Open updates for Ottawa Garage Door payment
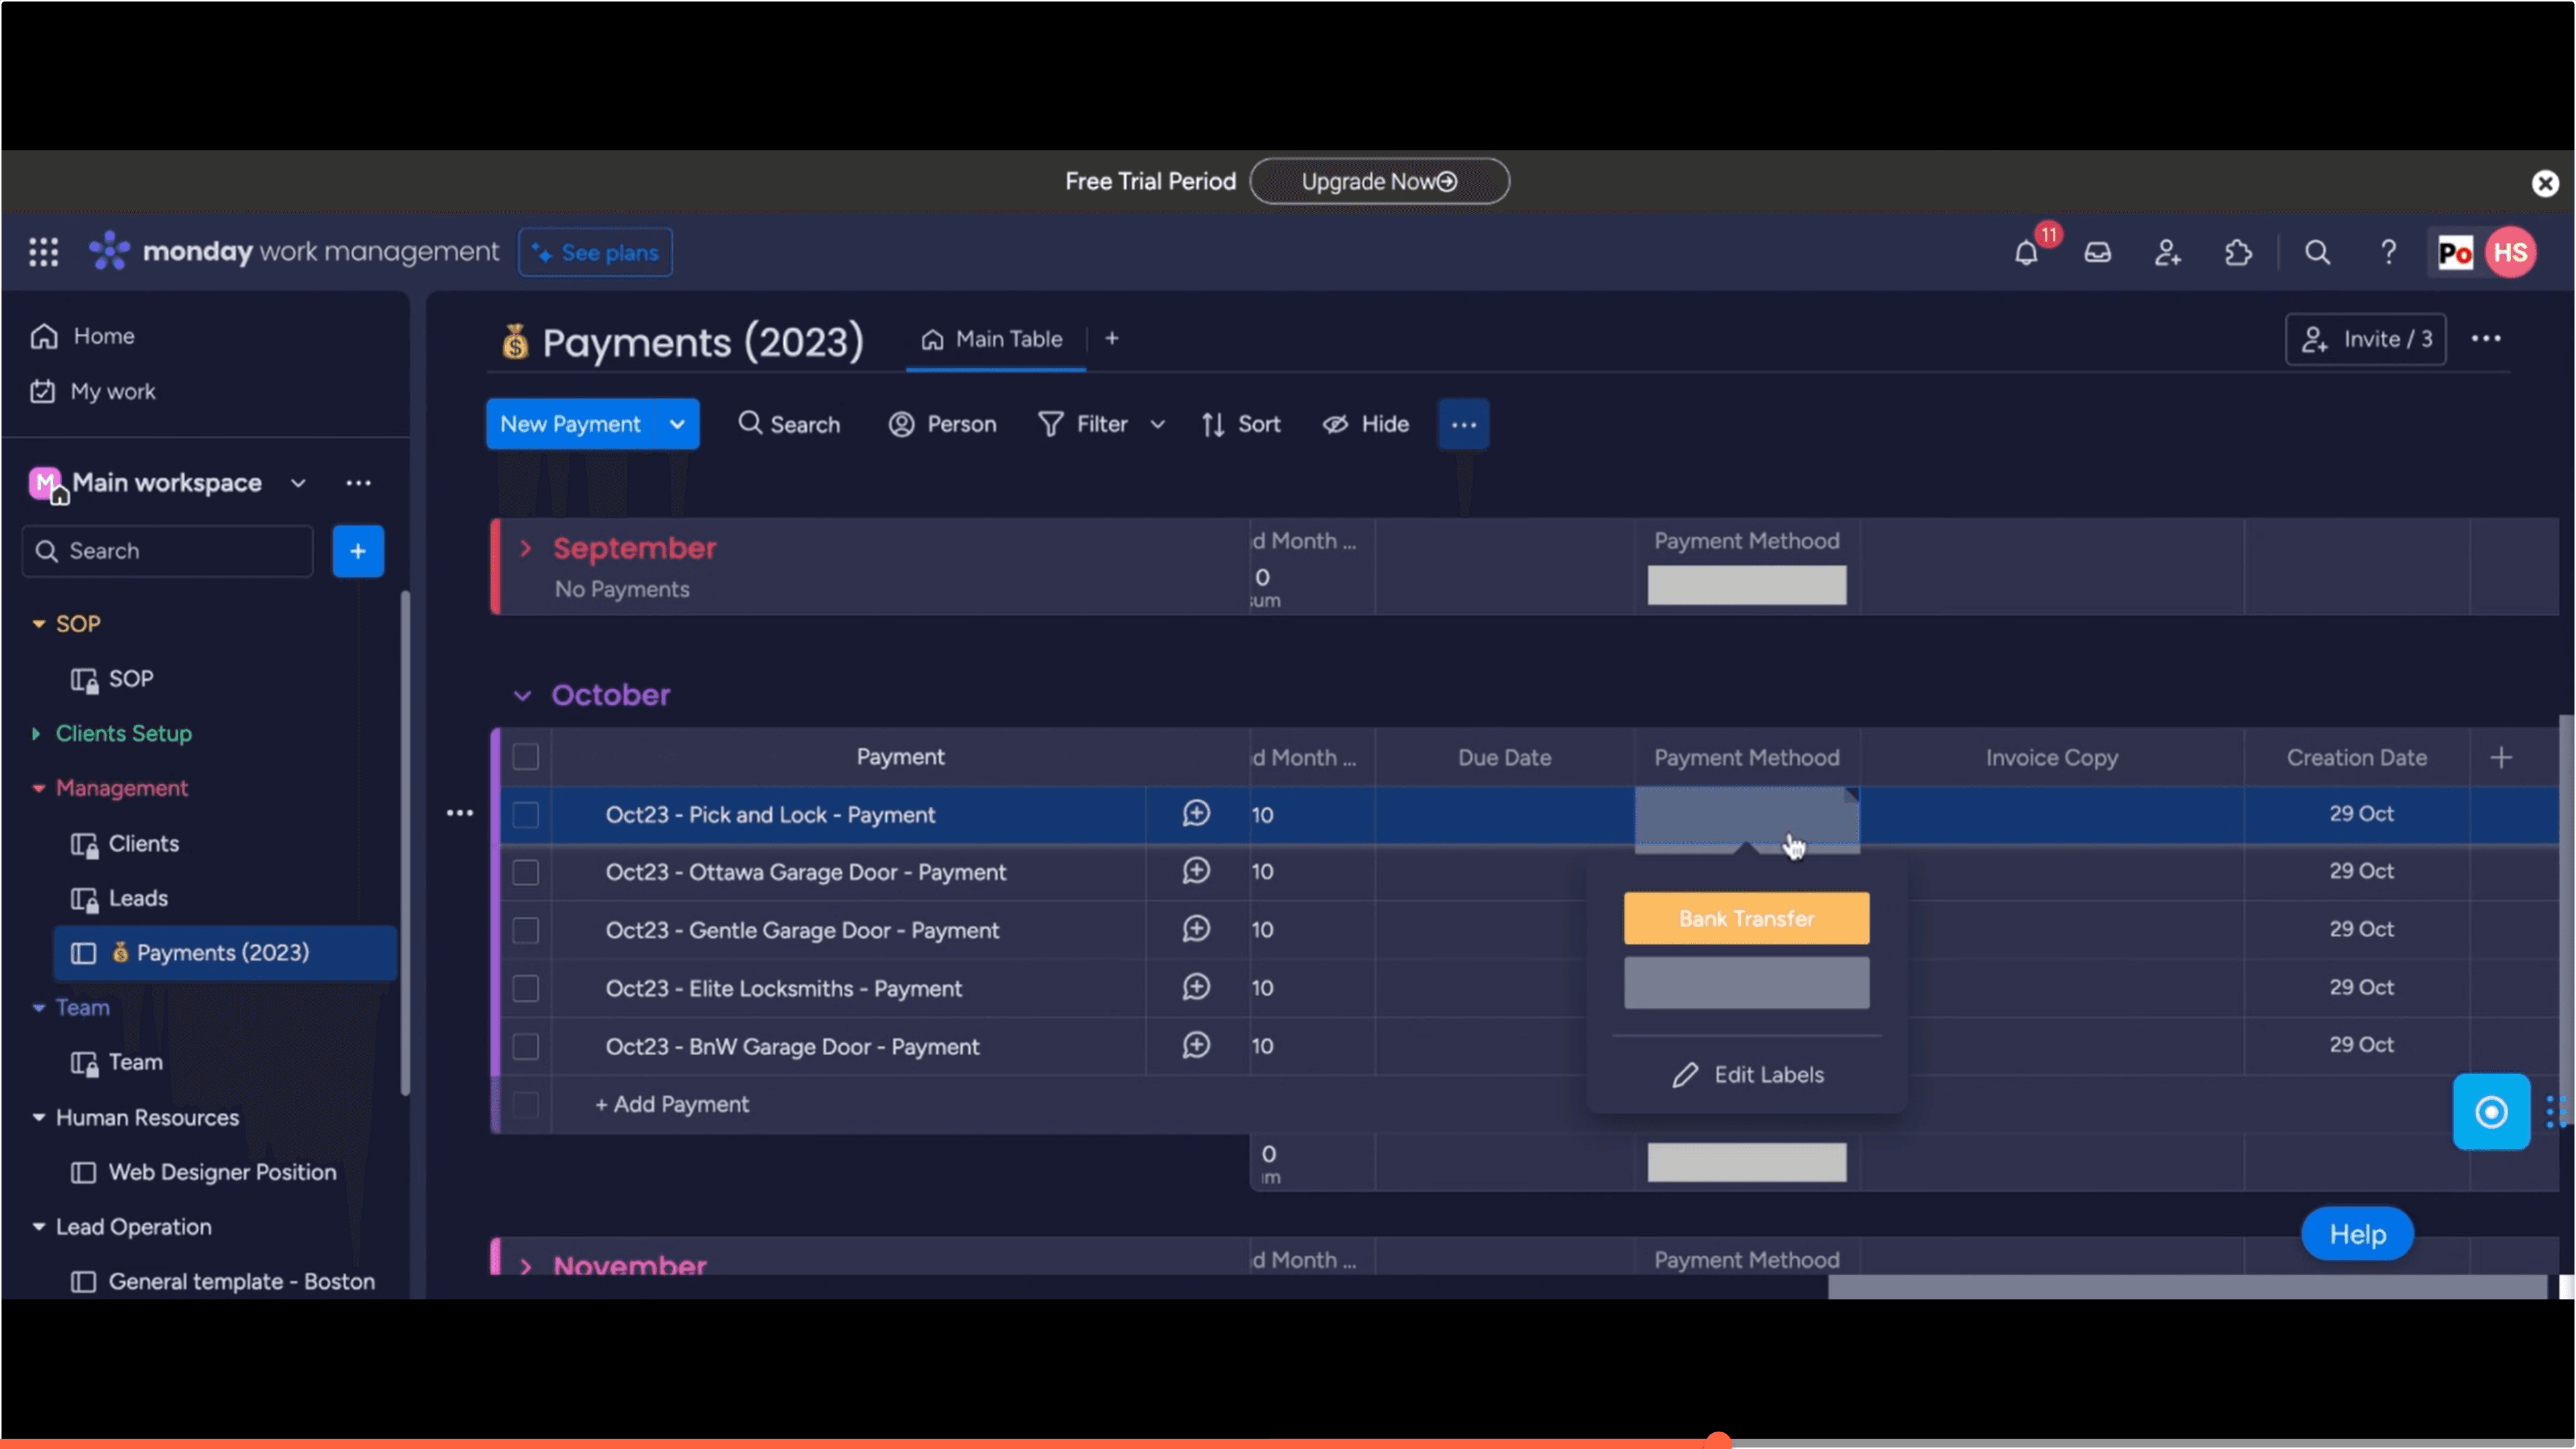Screen dimensions: 2576x1449 (x=1196, y=871)
